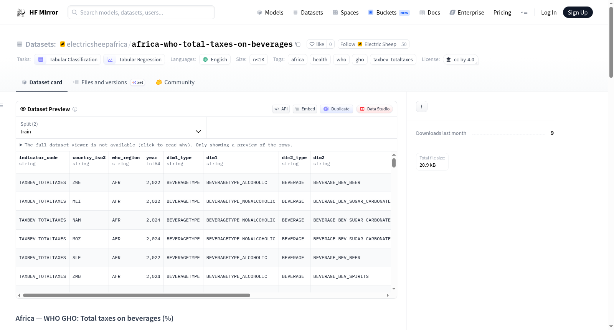Screen dimensions: 614x330
Task: Click the cc-by-4.0 license tag
Action: click(x=460, y=59)
